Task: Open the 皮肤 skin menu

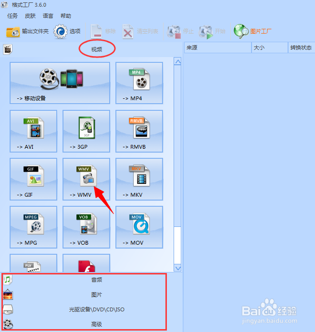Action: (x=30, y=16)
